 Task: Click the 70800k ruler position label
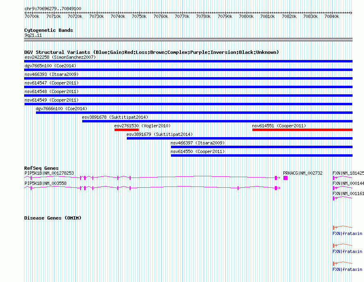(x=246, y=16)
